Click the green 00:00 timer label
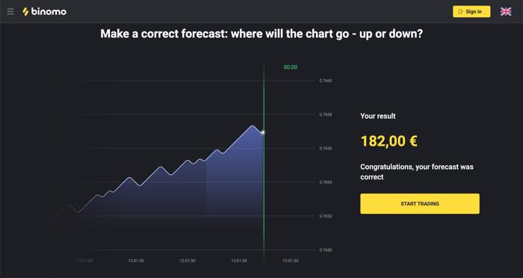523x278 pixels. tap(290, 67)
